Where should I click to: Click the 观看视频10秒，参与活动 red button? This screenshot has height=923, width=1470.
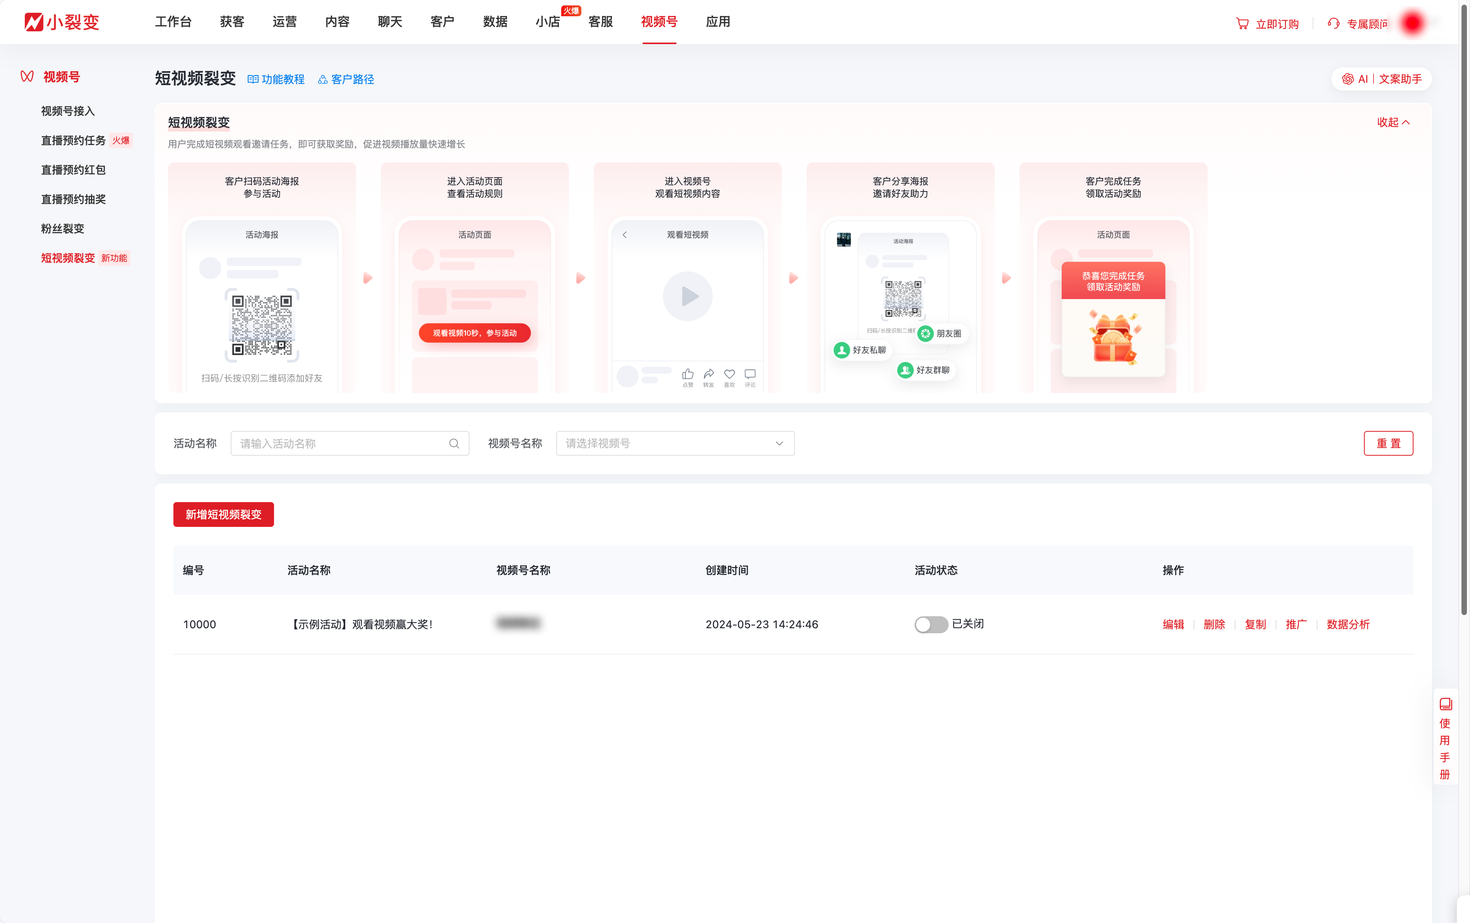click(x=475, y=333)
